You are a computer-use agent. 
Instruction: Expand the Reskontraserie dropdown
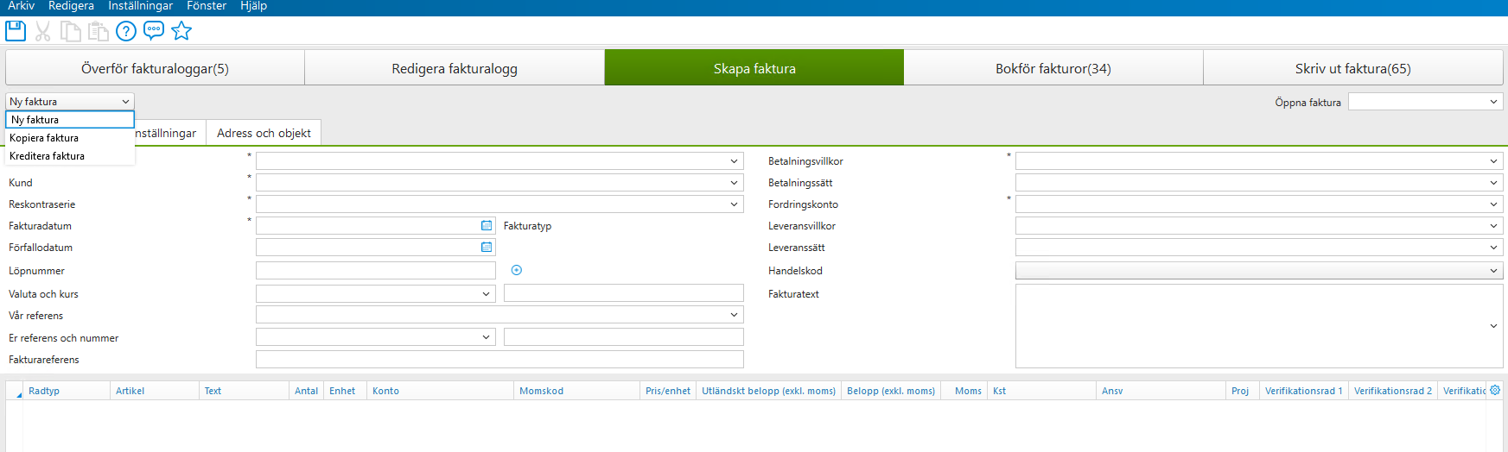tap(734, 204)
